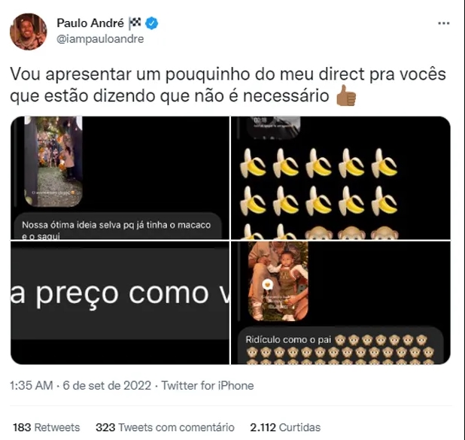Click the story preview with decorated pathway
This screenshot has width=465, height=440.
tap(53, 161)
